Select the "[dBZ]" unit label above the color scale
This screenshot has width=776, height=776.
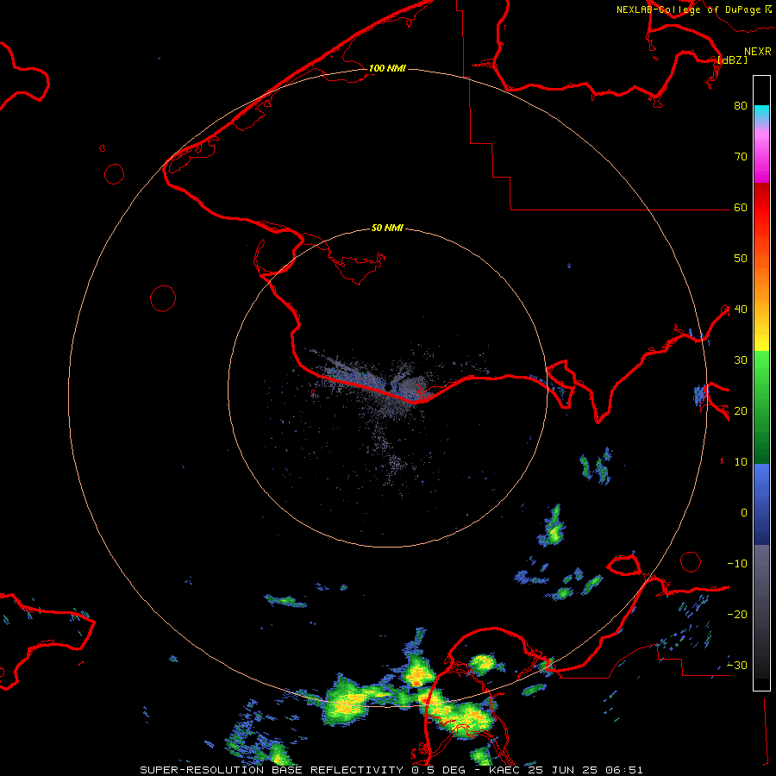(x=732, y=59)
